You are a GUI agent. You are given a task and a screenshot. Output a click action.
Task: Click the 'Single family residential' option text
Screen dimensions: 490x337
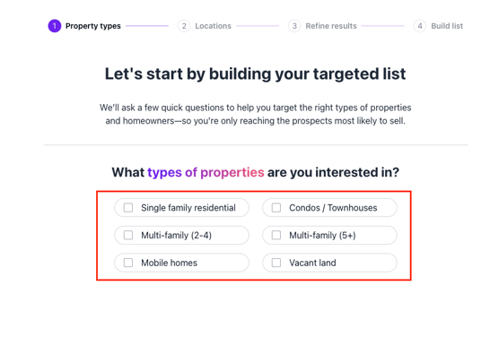pyautogui.click(x=188, y=208)
